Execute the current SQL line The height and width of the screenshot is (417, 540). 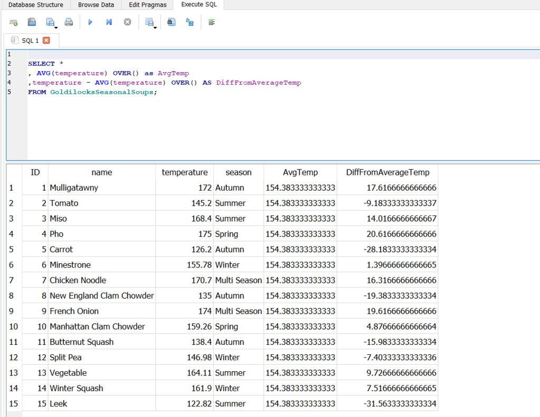pos(109,22)
